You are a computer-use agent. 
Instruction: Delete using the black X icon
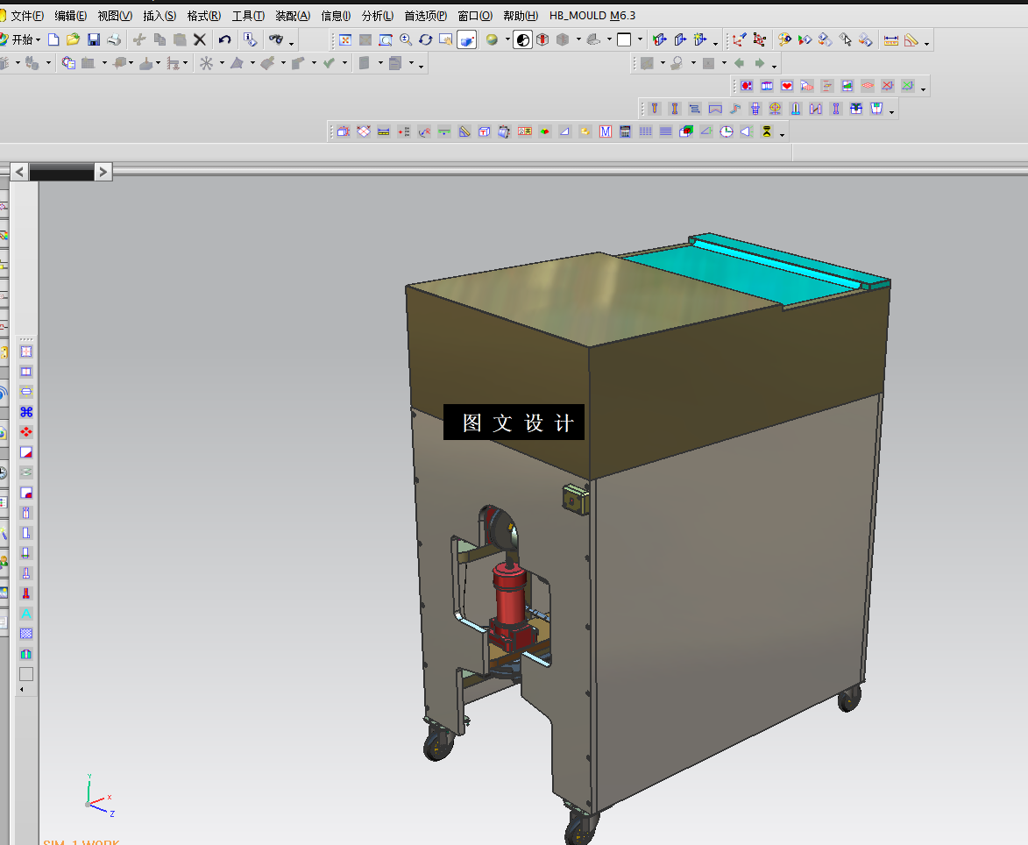click(200, 40)
